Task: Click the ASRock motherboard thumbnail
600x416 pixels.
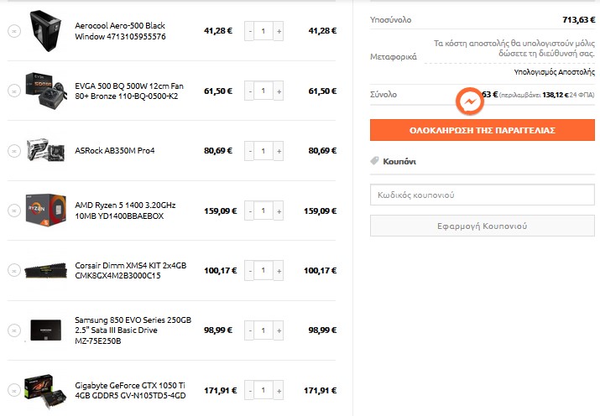Action: coord(45,150)
